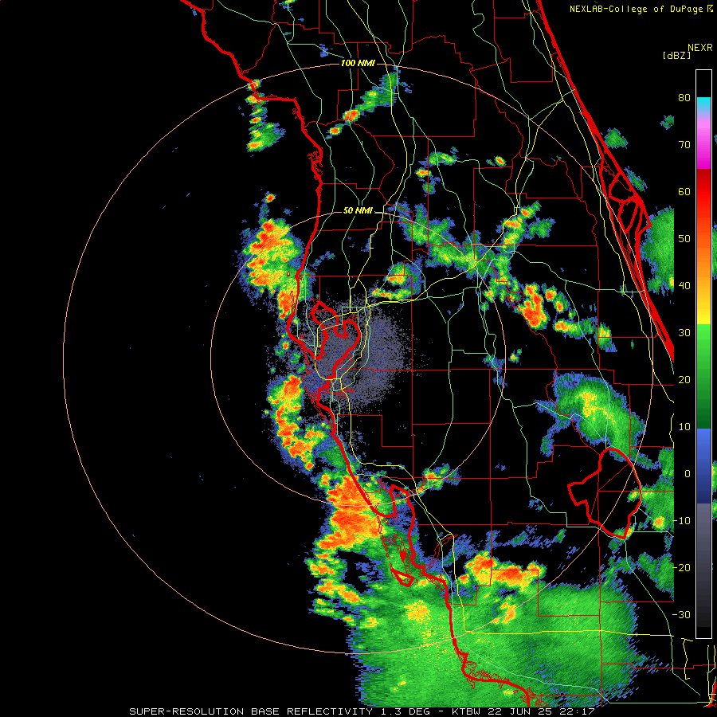Click the 80 value on dBZ scale

[684, 98]
